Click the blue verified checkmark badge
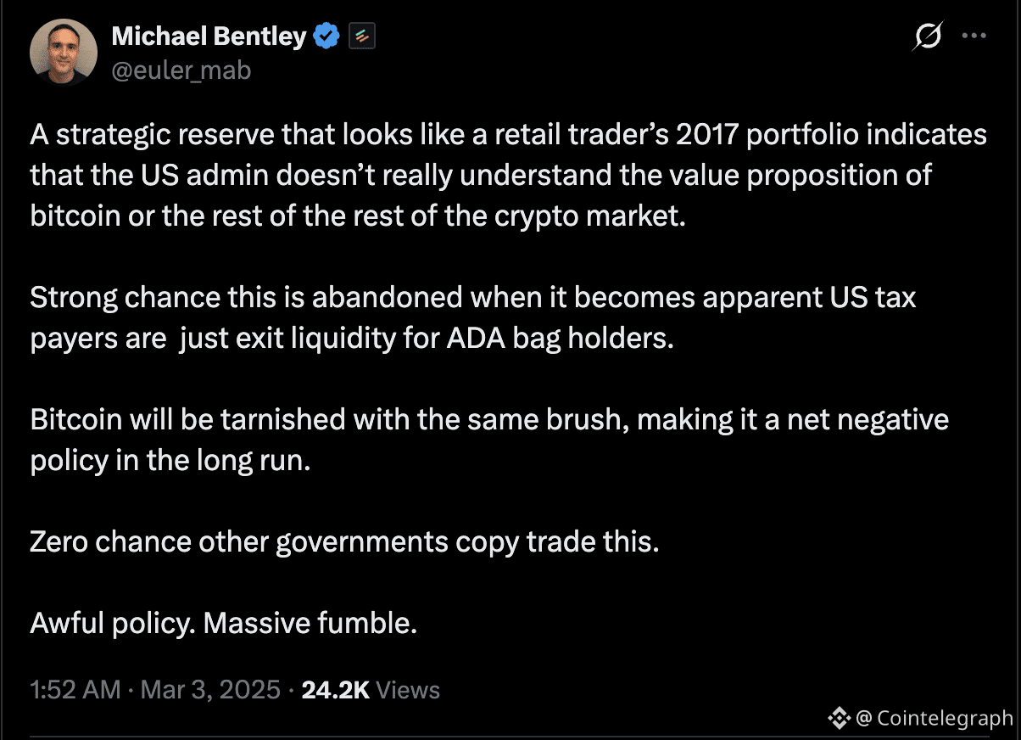Screen dimensions: 1021x740 coord(326,36)
